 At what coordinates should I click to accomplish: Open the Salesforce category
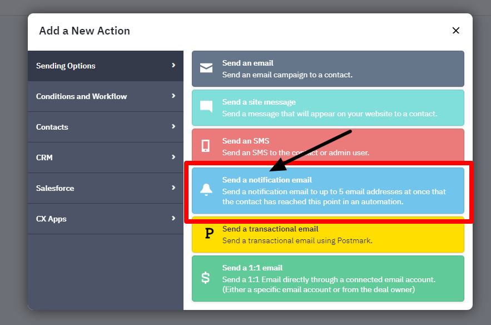[x=55, y=188]
